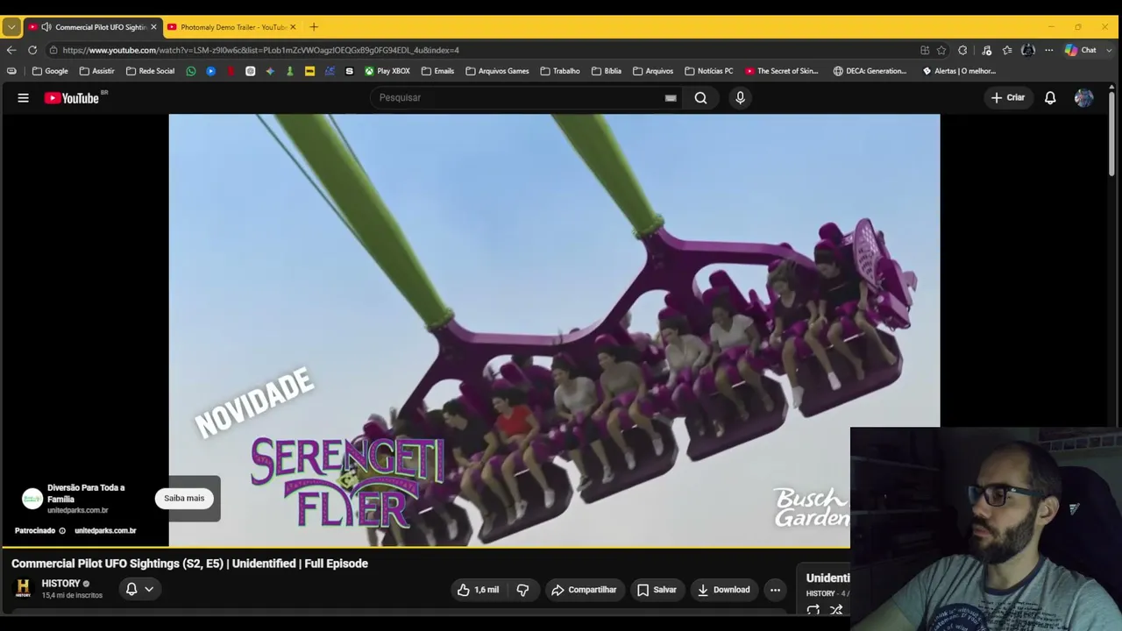Open browser extensions puzzle icon
Screen dimensions: 1122x631
tap(962, 50)
